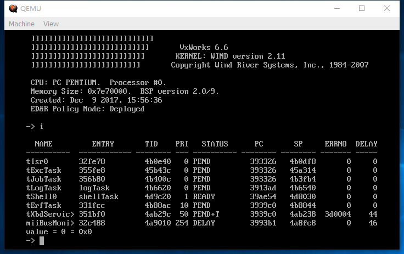Click the "KERNEL: WIND version 2.11" line
Viewport: 404px width, 254px height.
coord(230,56)
